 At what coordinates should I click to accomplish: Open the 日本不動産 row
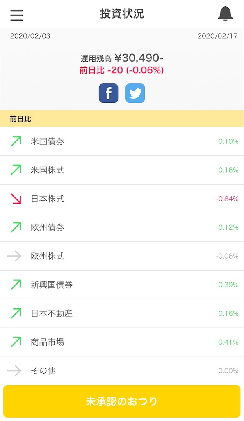pyautogui.click(x=122, y=313)
